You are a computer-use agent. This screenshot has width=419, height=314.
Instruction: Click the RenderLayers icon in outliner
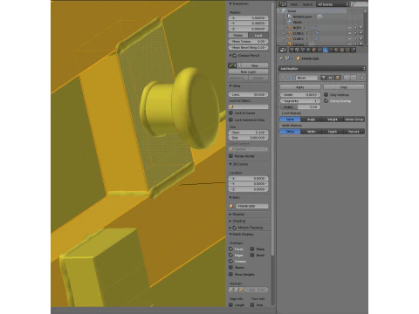290,17
